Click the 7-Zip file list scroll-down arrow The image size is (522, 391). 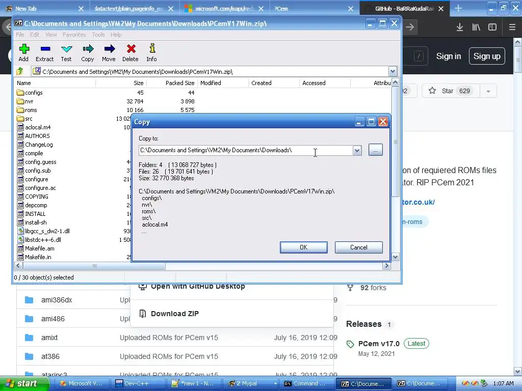coord(395,257)
